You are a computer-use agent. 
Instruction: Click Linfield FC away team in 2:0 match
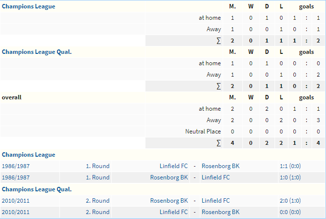click(x=216, y=201)
